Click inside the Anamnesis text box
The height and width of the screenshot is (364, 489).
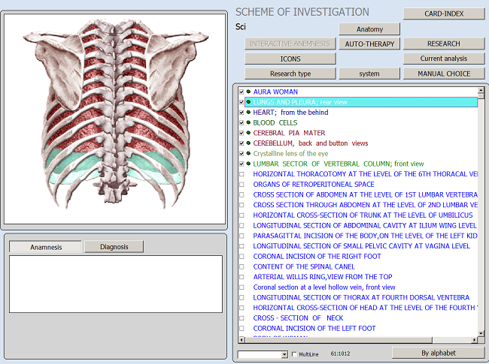[115, 284]
